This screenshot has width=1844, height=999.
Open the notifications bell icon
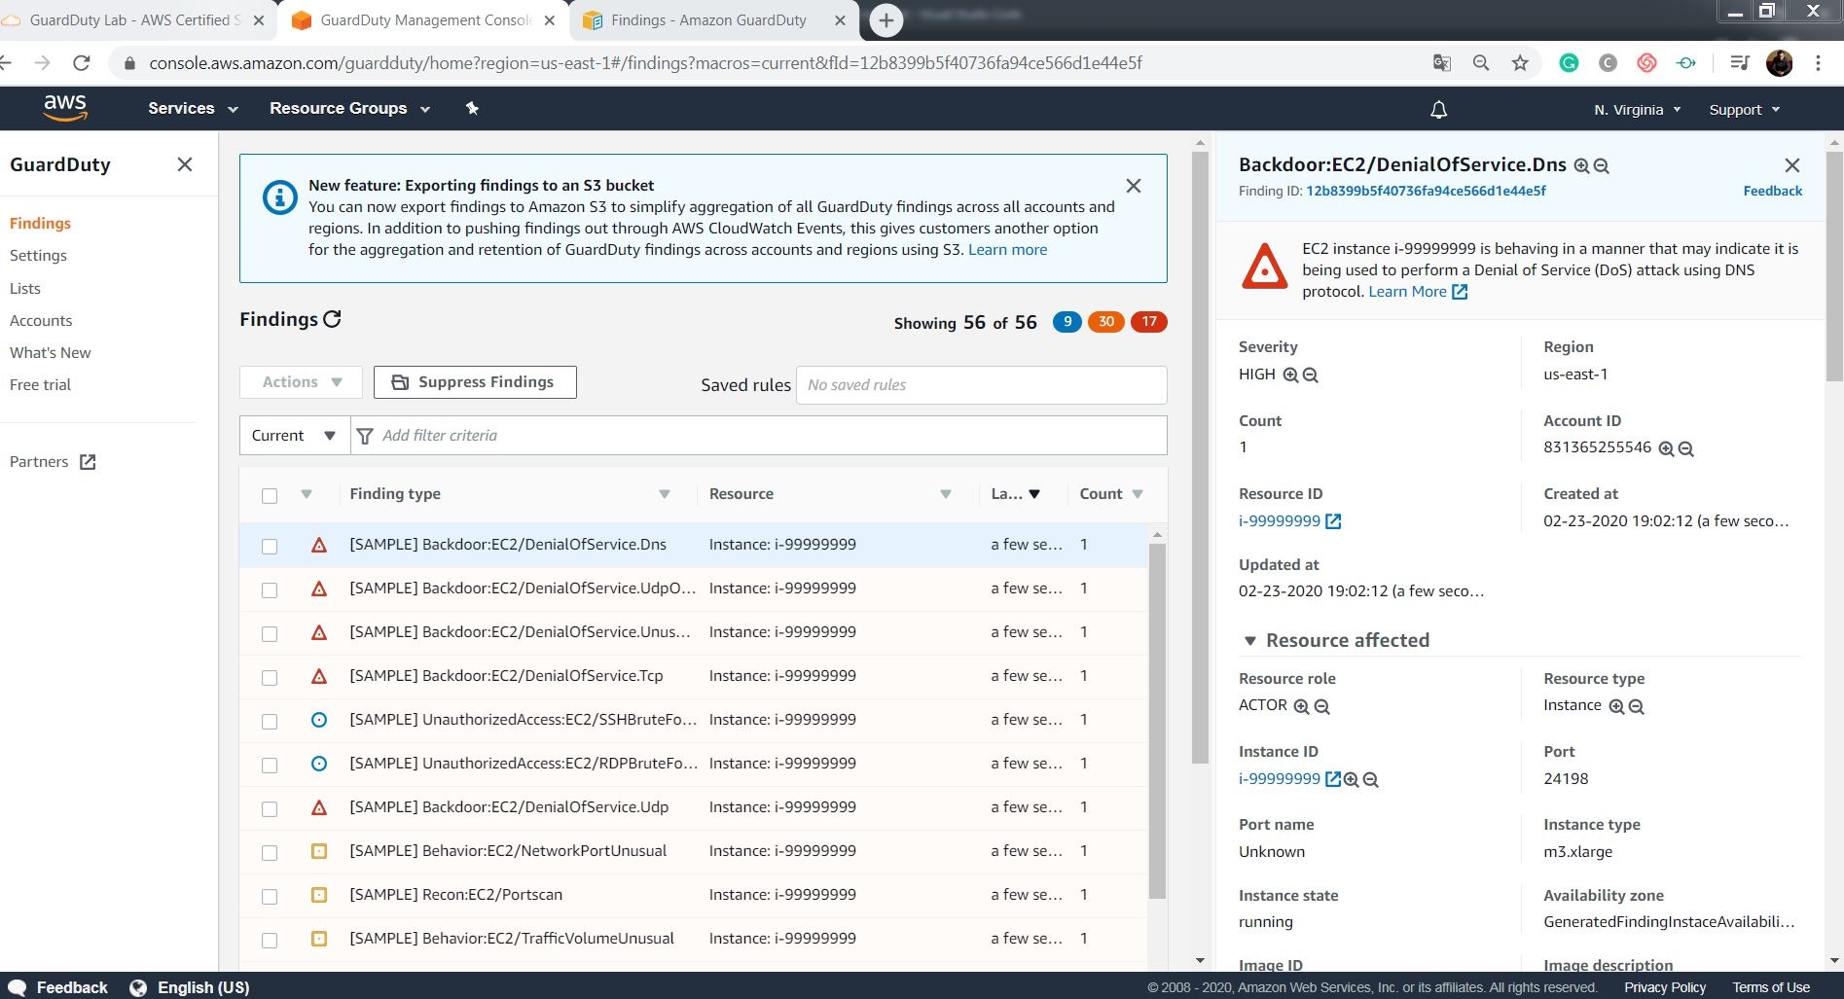click(x=1438, y=110)
